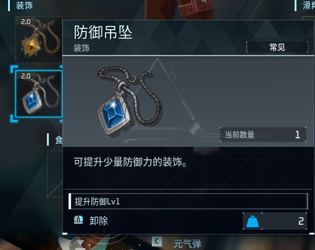This screenshot has height=250, width=315.
Task: Click the 2.0 badge on blue pendant
Action: coord(26,76)
